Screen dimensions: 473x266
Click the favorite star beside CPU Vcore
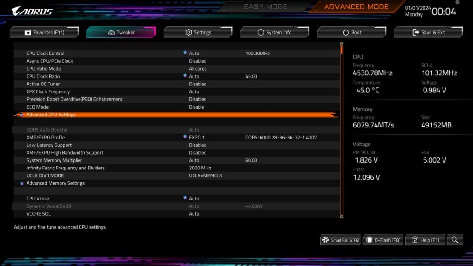point(185,198)
